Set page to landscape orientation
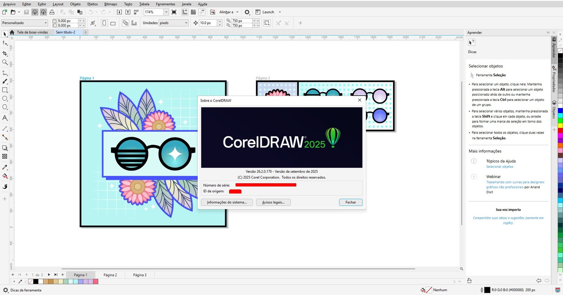This screenshot has height=295, width=563. pos(113,23)
